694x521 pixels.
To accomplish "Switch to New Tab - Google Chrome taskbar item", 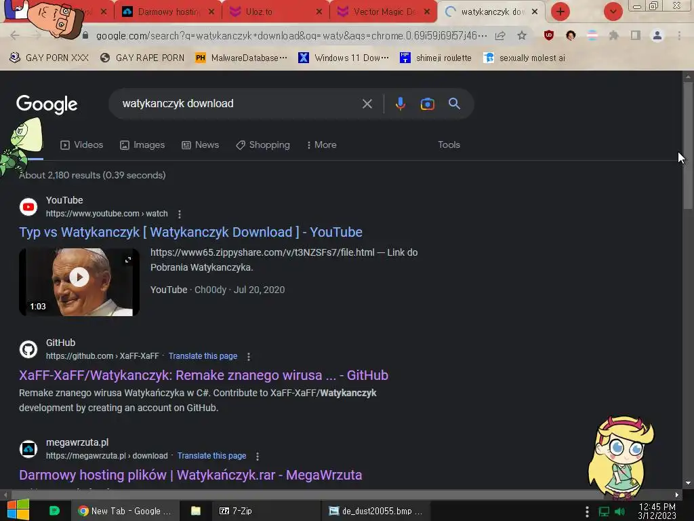I will [125, 511].
